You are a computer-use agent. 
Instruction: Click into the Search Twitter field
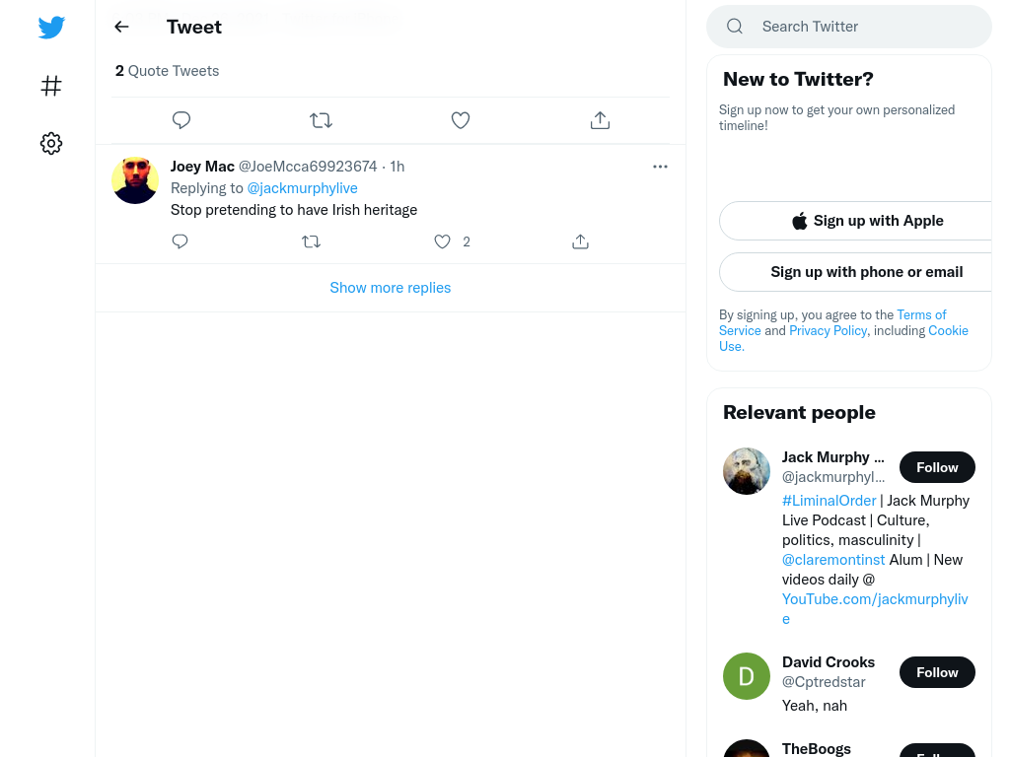pyautogui.click(x=849, y=27)
